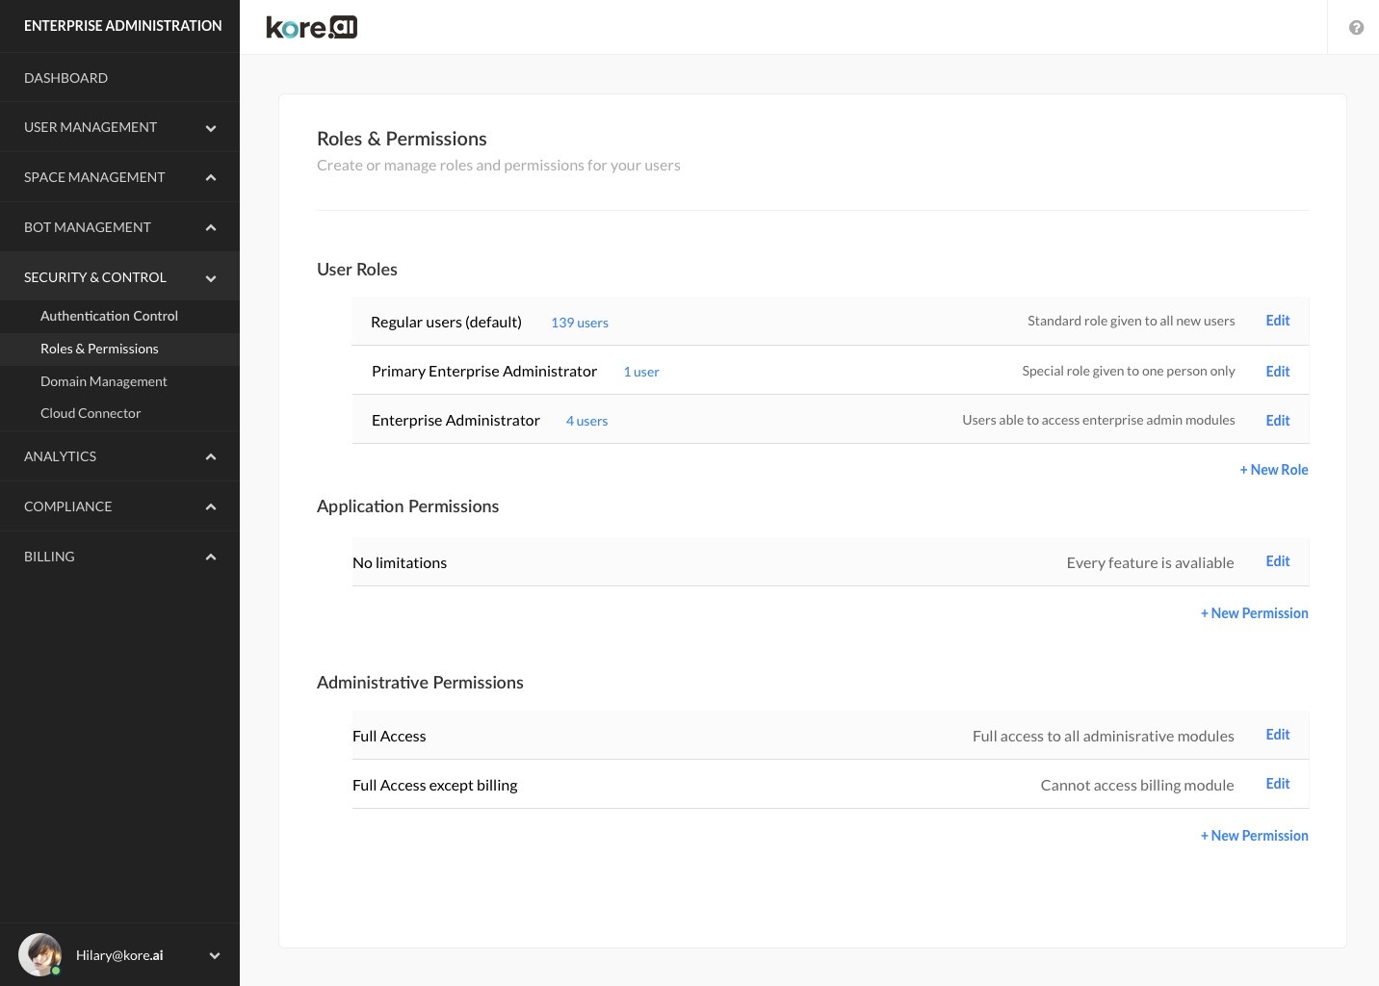Click 'Users able to access enterprise admin modules'
The width and height of the screenshot is (1379, 986).
(1099, 420)
